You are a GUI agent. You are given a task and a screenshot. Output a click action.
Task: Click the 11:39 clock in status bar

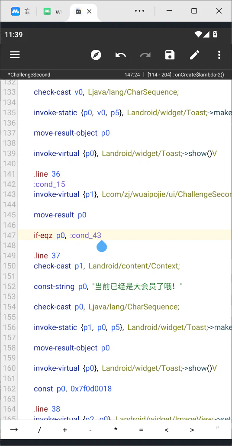(x=14, y=35)
